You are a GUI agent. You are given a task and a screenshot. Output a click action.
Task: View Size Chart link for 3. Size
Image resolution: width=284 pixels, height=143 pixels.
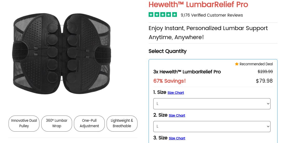pyautogui.click(x=177, y=138)
